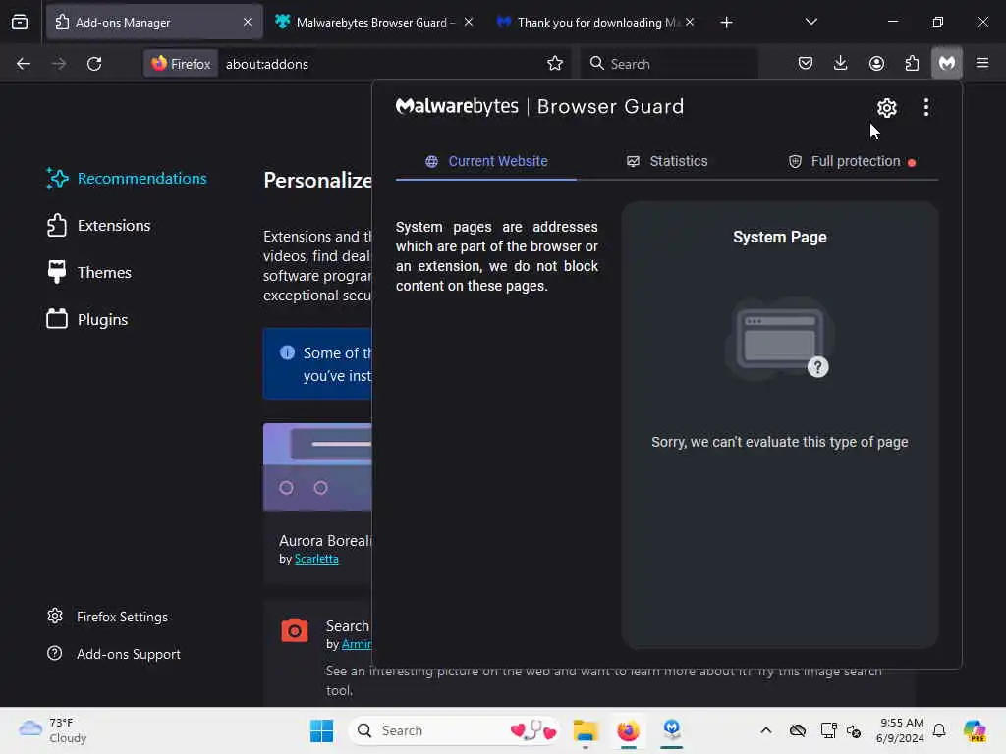The image size is (1006, 754).
Task: Click the Firefox identity badge in address bar
Action: (x=181, y=64)
